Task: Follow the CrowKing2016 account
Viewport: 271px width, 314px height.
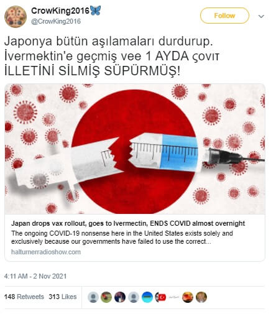Action: (224, 16)
